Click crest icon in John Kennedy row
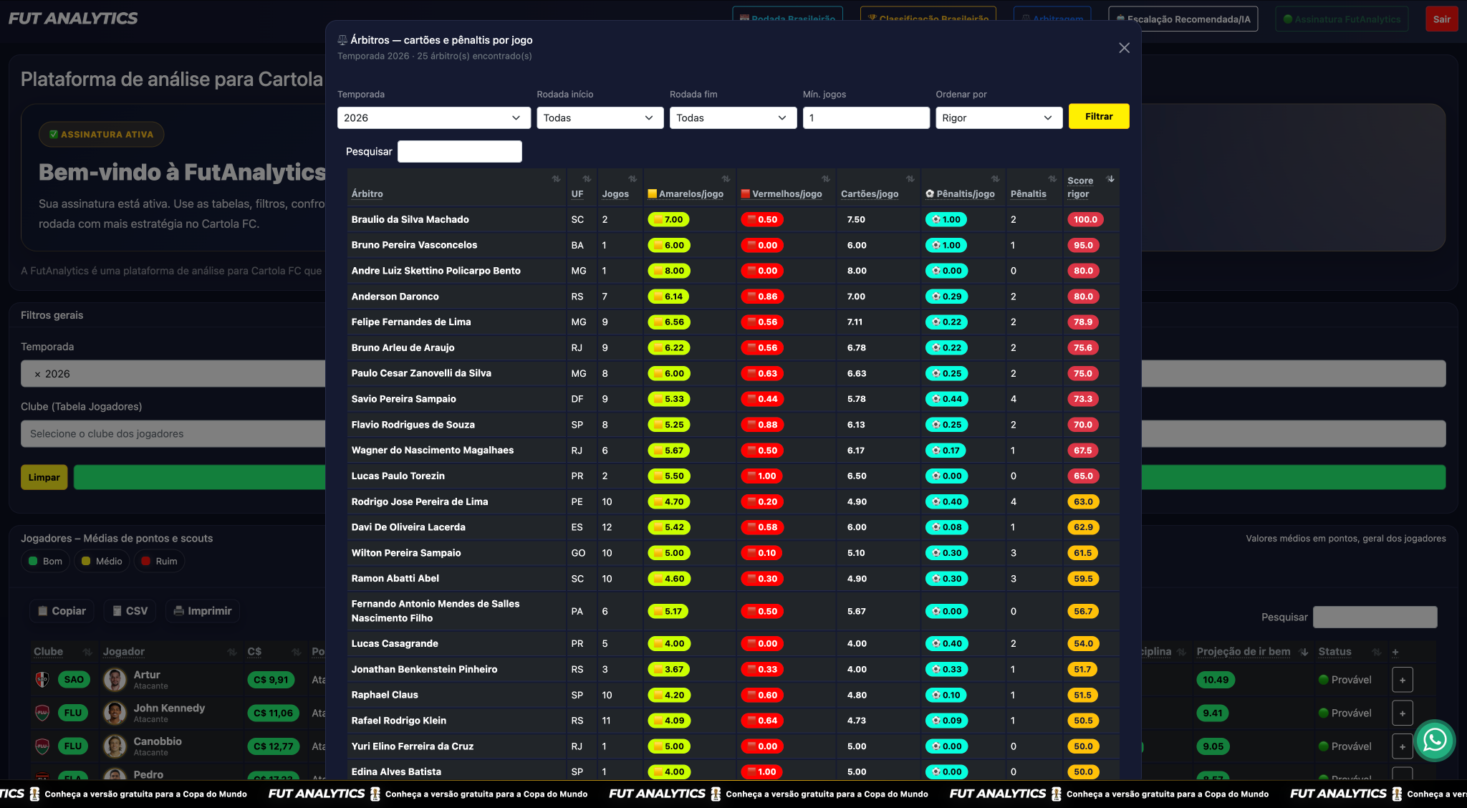Image resolution: width=1467 pixels, height=808 pixels. click(x=42, y=713)
